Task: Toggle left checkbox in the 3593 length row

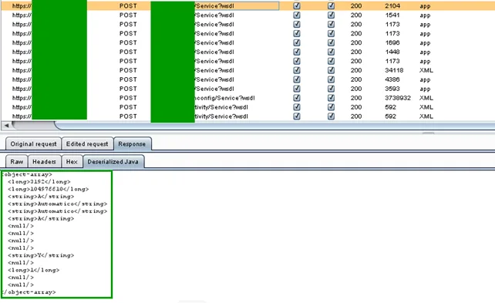Action: point(297,89)
